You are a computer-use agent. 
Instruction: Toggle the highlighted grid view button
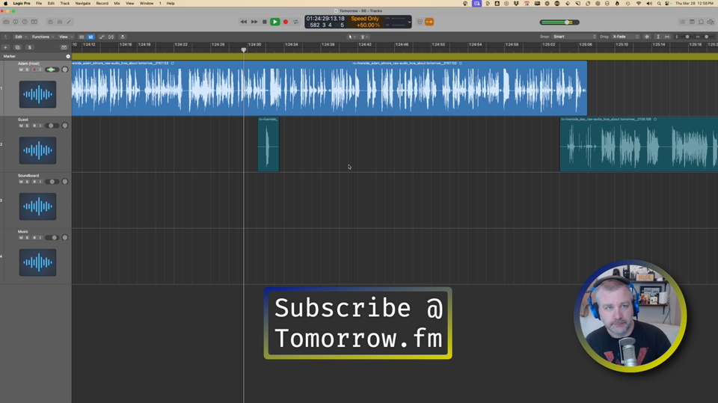(x=90, y=37)
